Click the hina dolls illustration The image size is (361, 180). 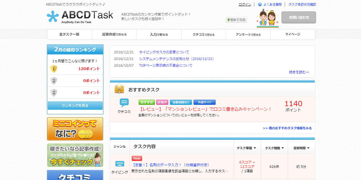click(267, 19)
